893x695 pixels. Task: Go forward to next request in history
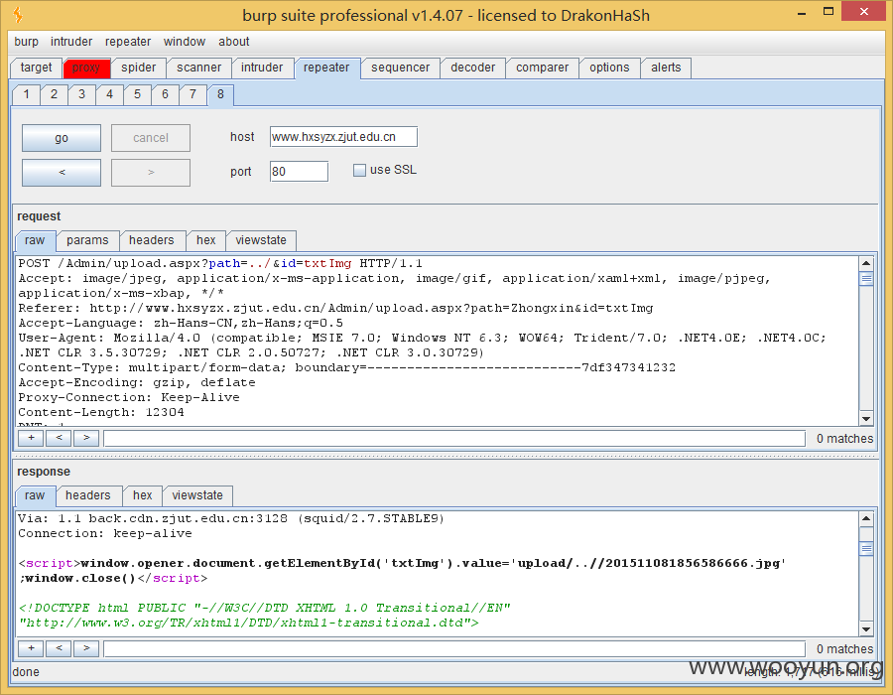(151, 172)
